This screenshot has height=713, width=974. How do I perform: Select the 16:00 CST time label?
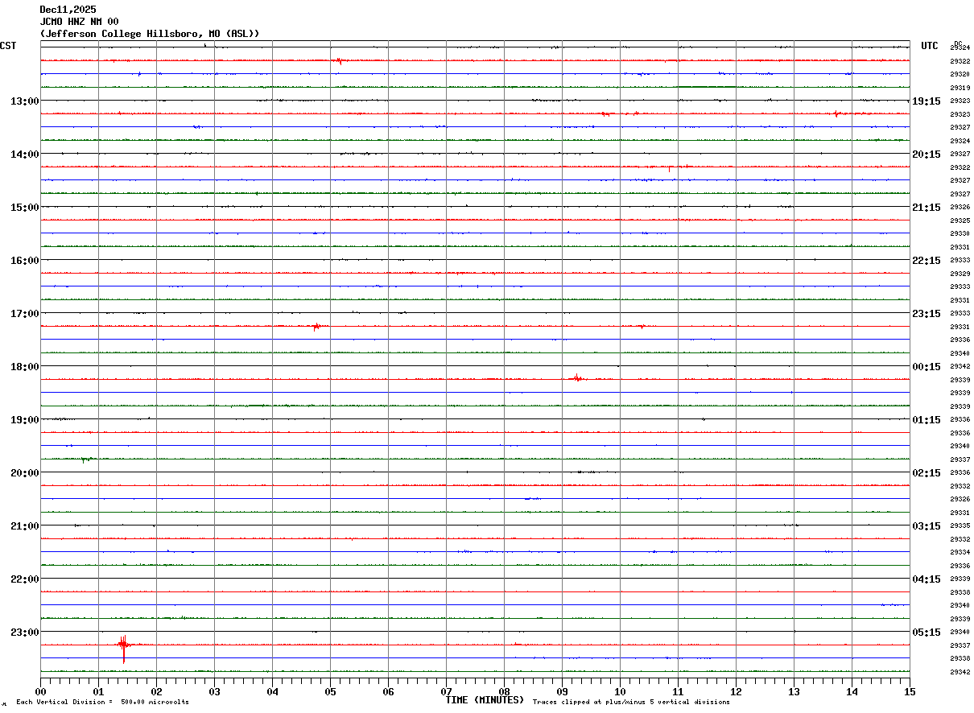[25, 260]
